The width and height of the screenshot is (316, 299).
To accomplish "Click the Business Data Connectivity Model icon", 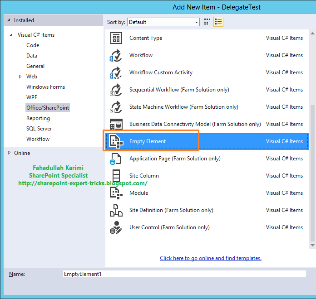I will (116, 124).
